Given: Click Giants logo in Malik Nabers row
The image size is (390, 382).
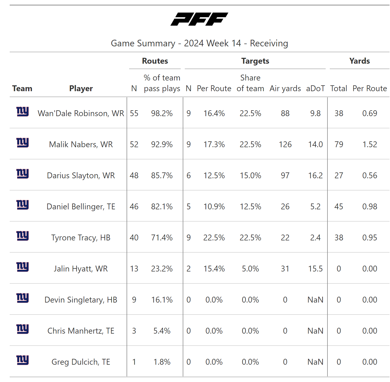Looking at the screenshot, I should click(22, 143).
